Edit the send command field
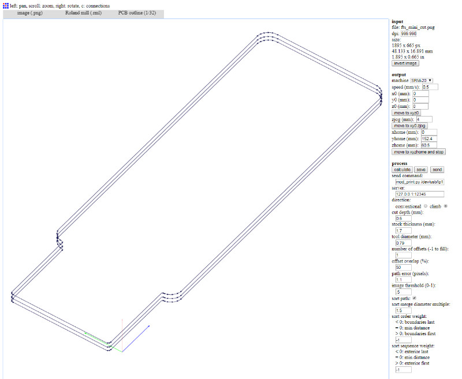Screen dimensions: 462x379 (420, 182)
